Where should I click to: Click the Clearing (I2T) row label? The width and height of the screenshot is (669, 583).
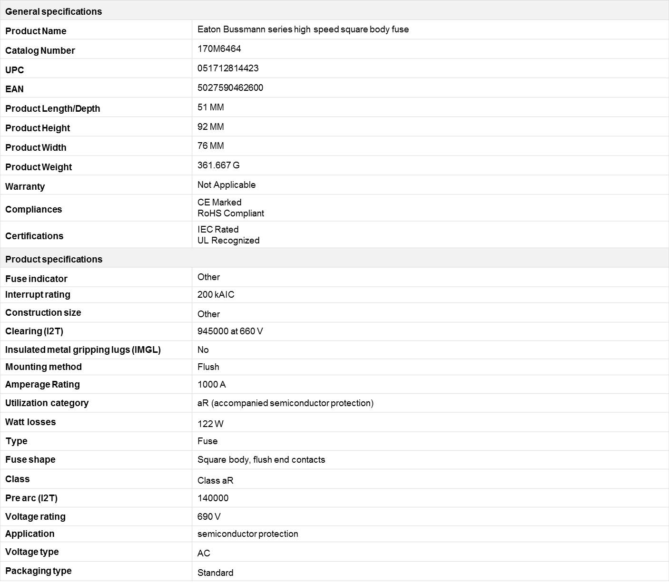34,331
